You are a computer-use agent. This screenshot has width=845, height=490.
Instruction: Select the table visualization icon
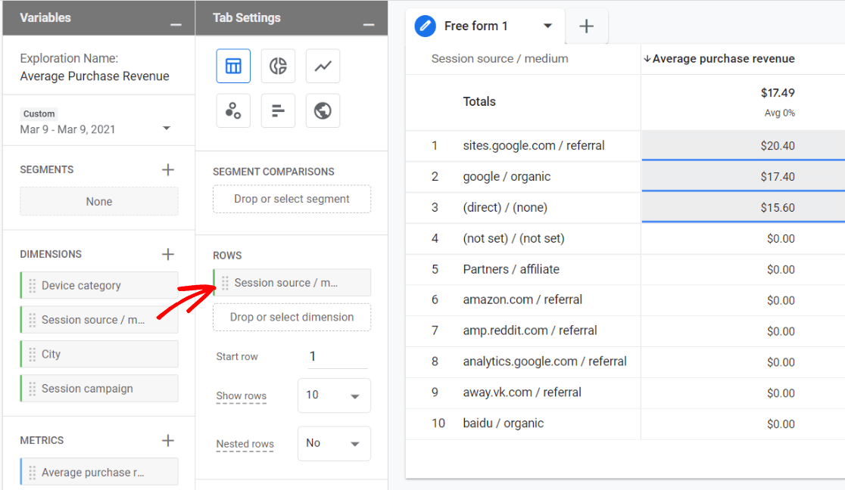click(x=233, y=67)
